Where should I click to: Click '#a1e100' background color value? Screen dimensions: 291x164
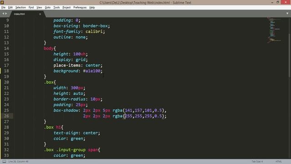(92, 71)
